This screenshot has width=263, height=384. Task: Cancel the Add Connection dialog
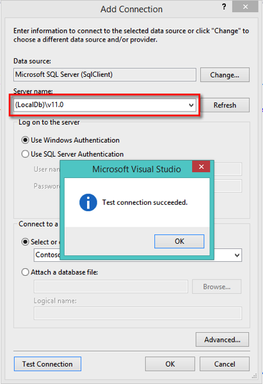[225, 364]
